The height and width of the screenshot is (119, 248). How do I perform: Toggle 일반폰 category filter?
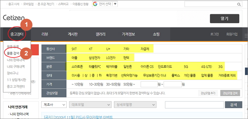tap(127, 66)
